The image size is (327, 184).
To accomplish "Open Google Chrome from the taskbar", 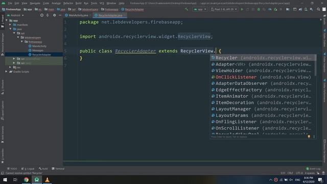I will tap(26, 179).
